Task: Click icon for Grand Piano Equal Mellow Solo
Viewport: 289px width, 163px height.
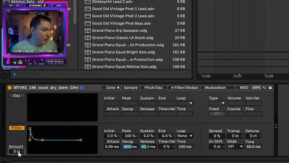Action: [x=88, y=67]
